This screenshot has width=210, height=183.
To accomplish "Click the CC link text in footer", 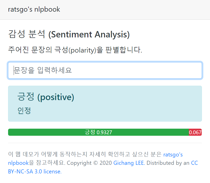I will tap(194, 163).
